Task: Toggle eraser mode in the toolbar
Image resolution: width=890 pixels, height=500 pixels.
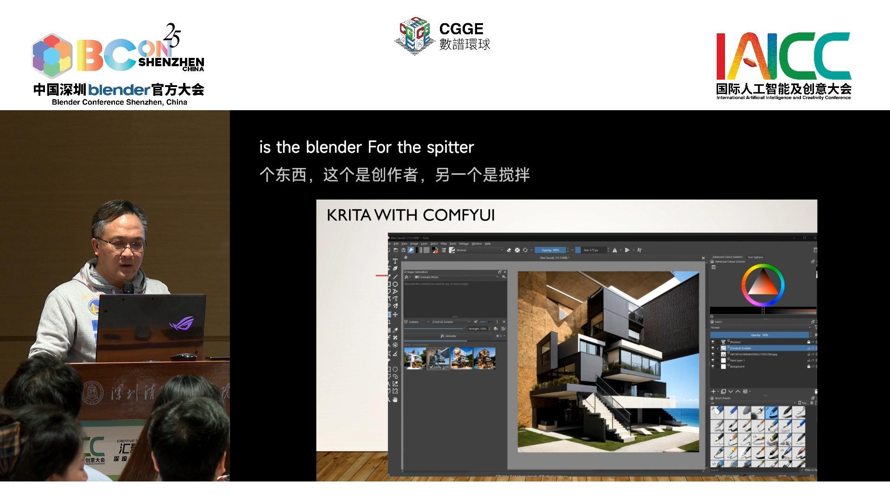Action: point(509,250)
